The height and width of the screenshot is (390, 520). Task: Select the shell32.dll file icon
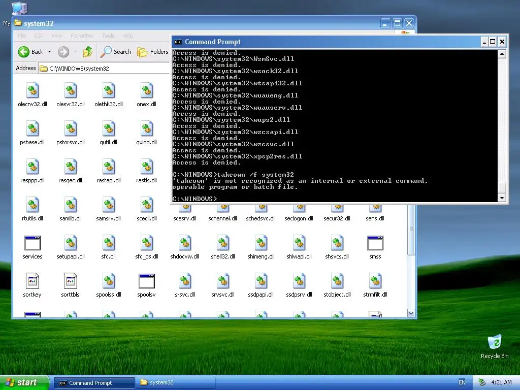click(x=223, y=243)
